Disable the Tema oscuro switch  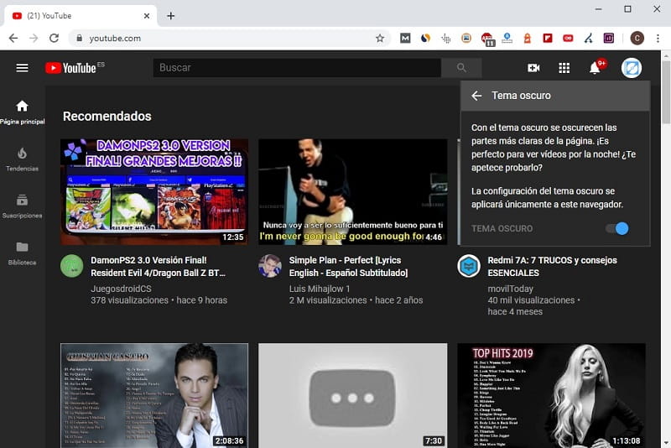pos(616,228)
